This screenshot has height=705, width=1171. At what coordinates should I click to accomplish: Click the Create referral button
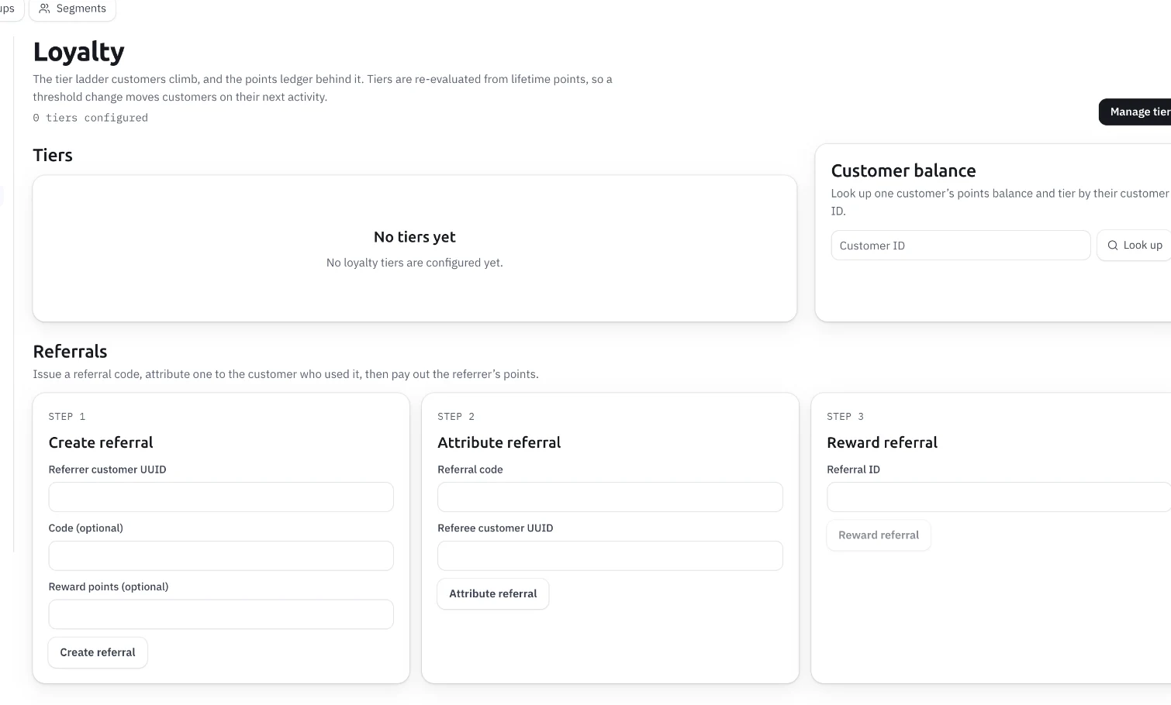click(x=98, y=652)
